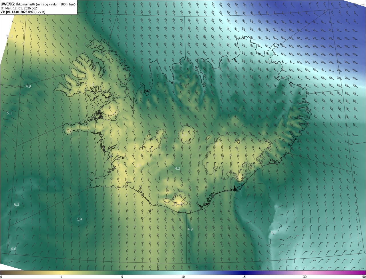This screenshot has height=279, width=366.
Task: Click the 5.4 value label over ocean
Action: (x=80, y=219)
